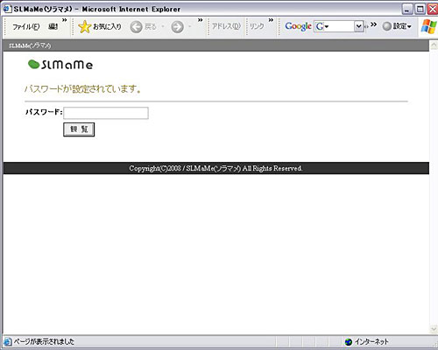Screen dimensions: 438x350
Task: Expand the links toolbar overflow chevron
Action: point(271,20)
